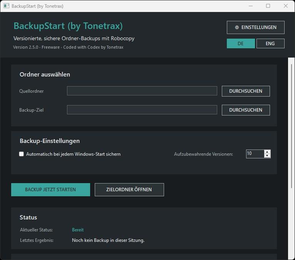
Task: Browse for Backup-Ziel with Durchsuchen
Action: click(x=246, y=110)
